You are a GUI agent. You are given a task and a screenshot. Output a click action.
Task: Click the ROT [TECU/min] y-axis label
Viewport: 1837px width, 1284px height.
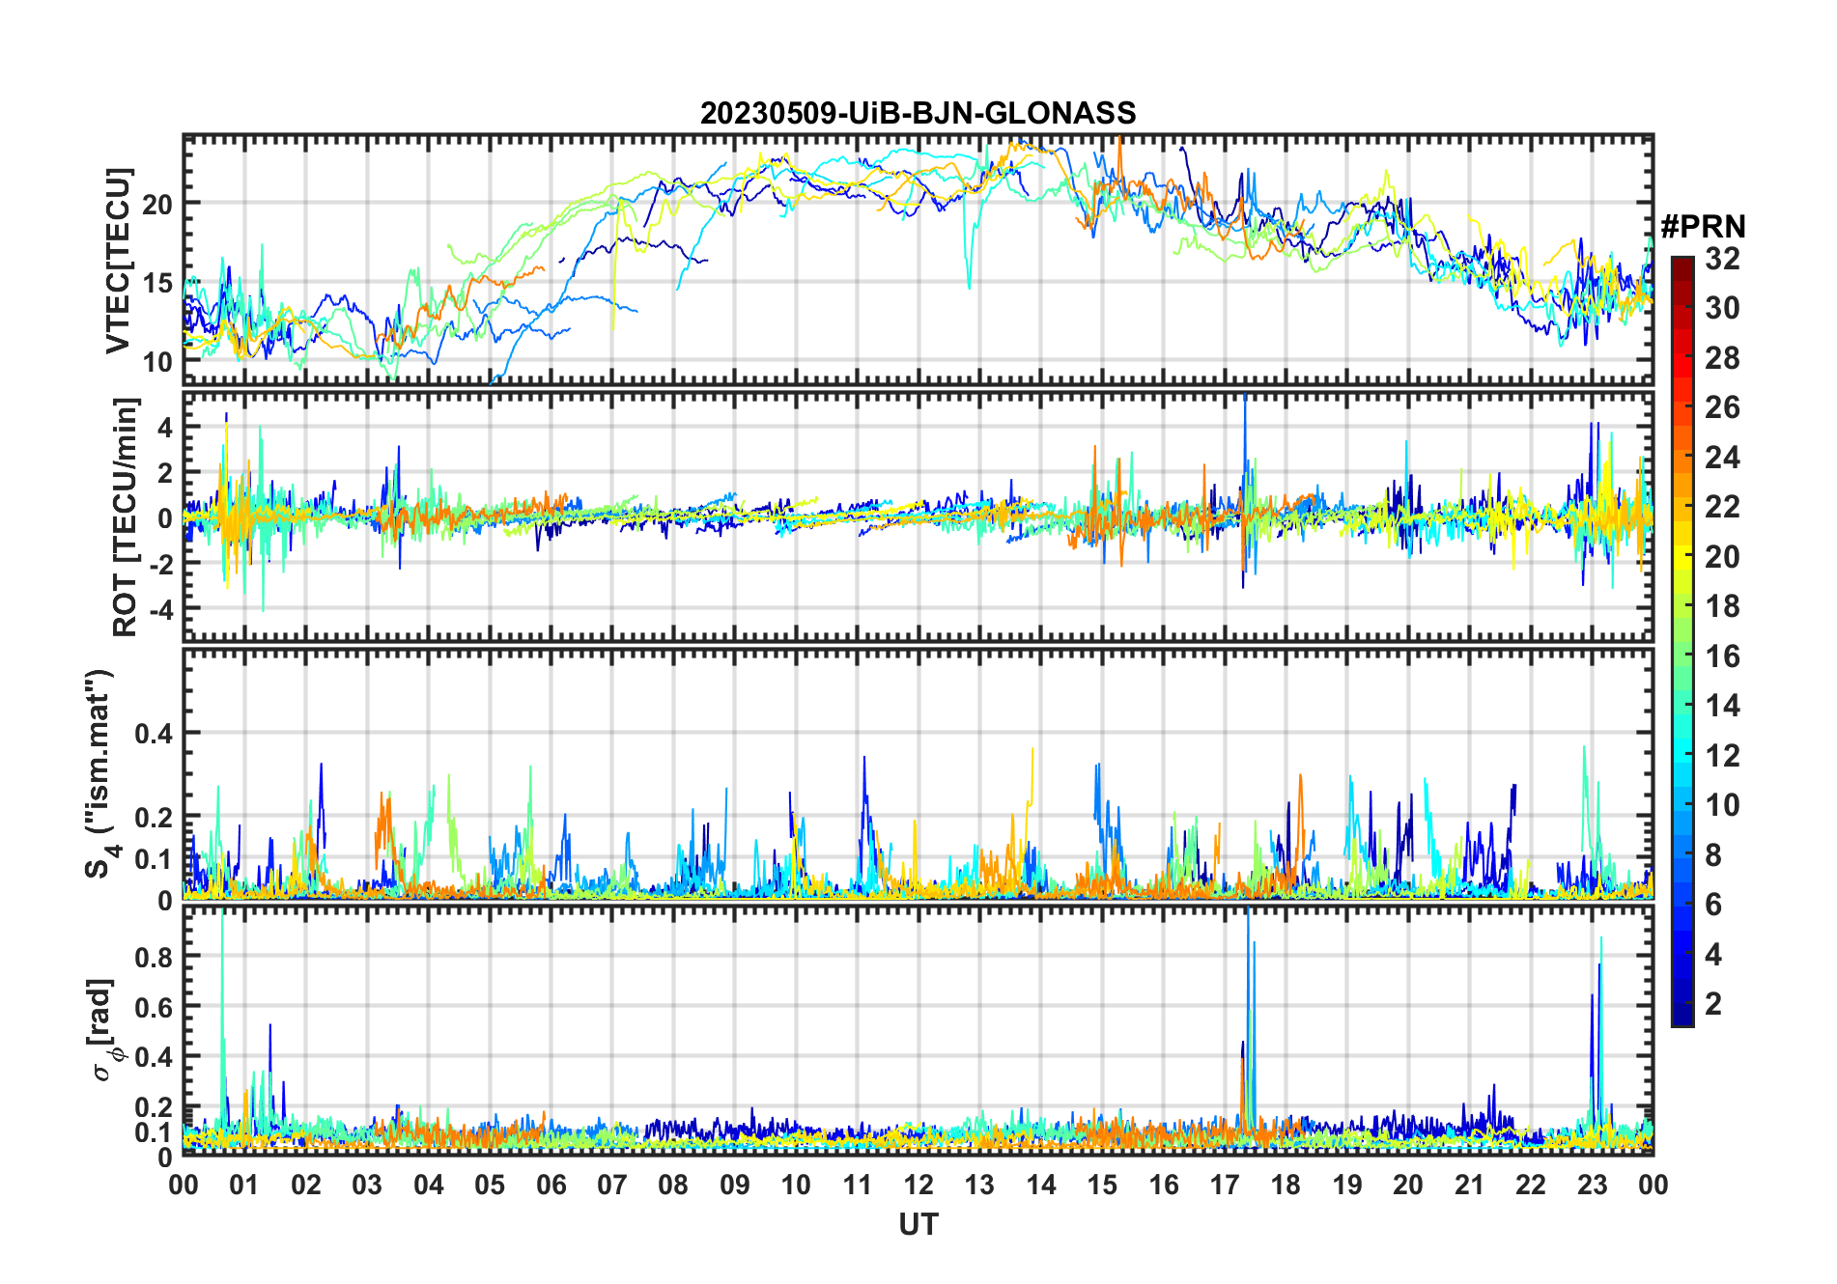(126, 516)
